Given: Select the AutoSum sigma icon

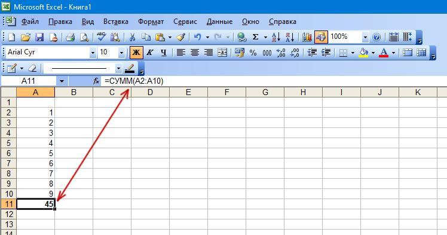Looking at the screenshot, I should click(x=255, y=37).
